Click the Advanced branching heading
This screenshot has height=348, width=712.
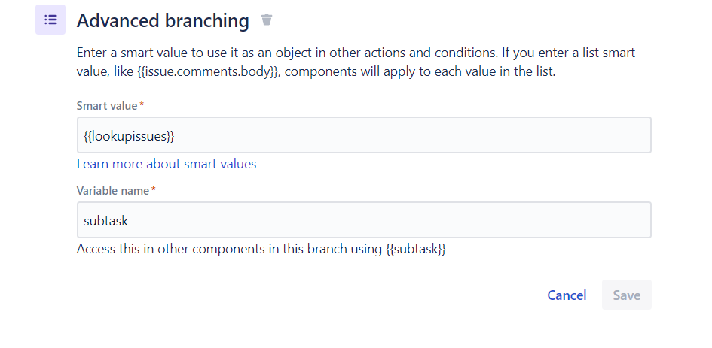pyautogui.click(x=163, y=20)
